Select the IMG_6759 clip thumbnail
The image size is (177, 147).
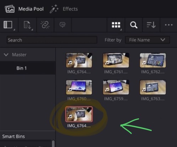[116, 87]
